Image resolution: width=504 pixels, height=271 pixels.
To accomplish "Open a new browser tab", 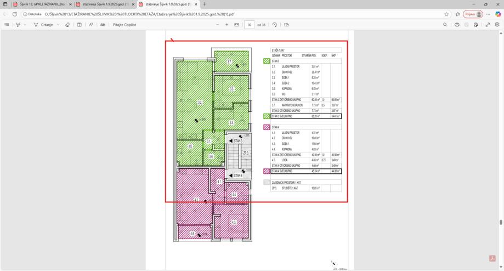I will (x=205, y=4).
